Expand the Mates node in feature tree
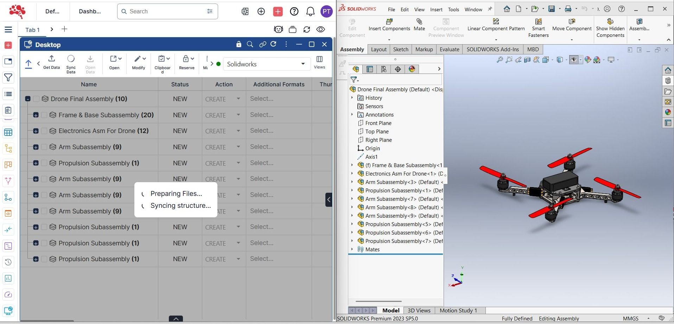This screenshot has width=674, height=324. 352,249
